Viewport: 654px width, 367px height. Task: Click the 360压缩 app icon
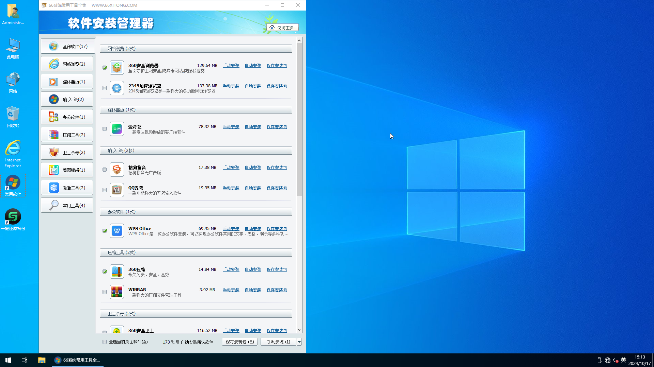pos(117,272)
